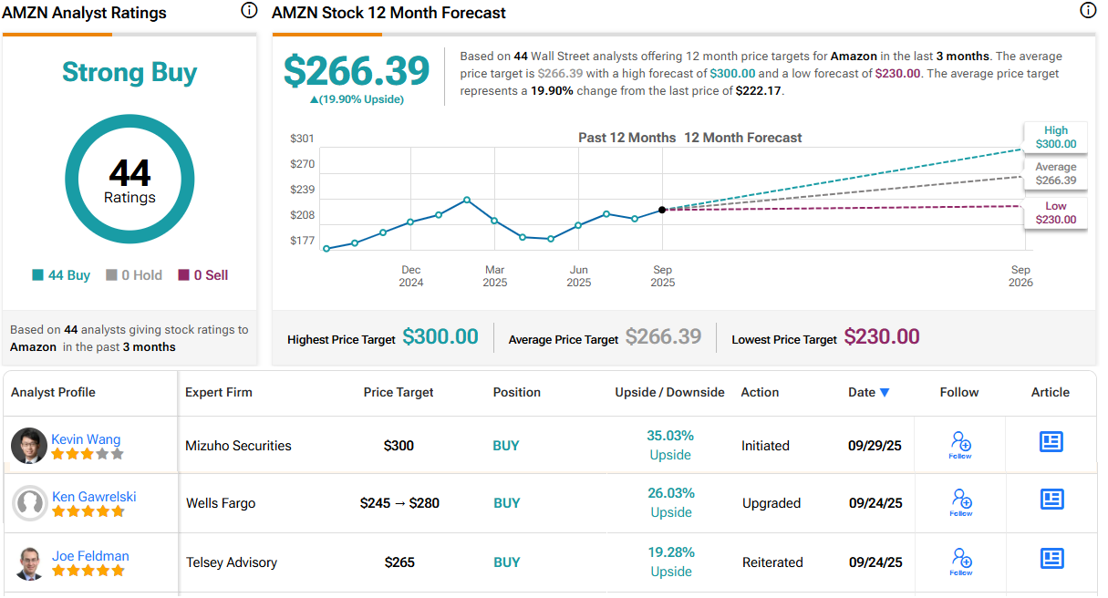Click info icon beside AMZN Analyst Ratings

click(249, 11)
